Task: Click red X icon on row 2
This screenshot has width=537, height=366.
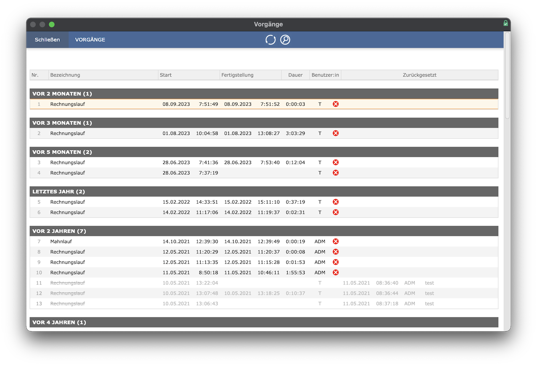Action: pos(336,133)
